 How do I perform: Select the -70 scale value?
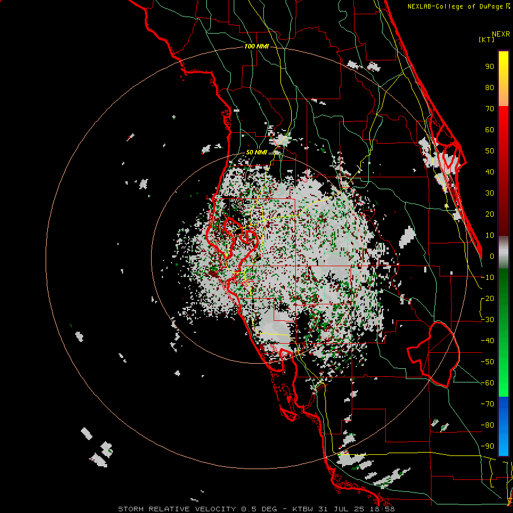(x=487, y=404)
